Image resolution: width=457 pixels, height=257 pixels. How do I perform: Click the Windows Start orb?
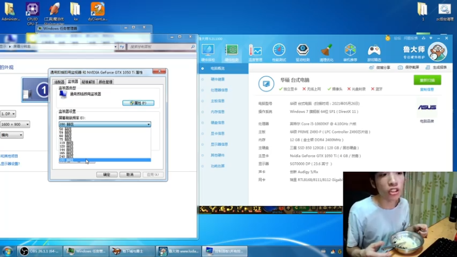click(x=8, y=251)
